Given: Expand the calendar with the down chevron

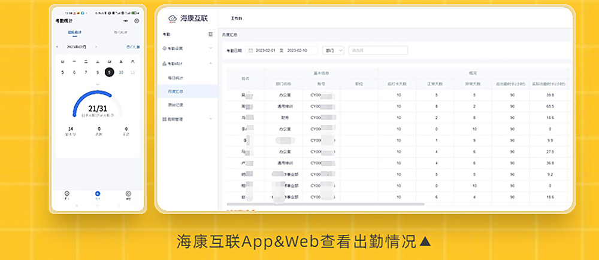Looking at the screenshot, I should click(x=98, y=84).
